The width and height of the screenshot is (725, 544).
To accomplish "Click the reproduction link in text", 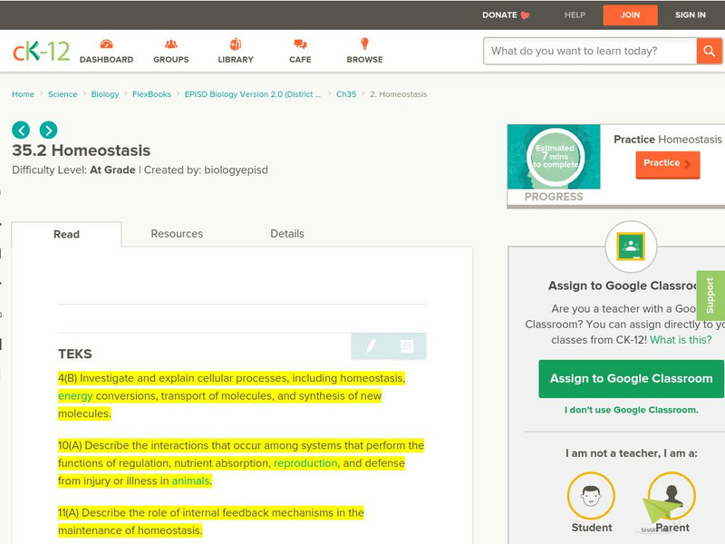I will click(x=305, y=463).
